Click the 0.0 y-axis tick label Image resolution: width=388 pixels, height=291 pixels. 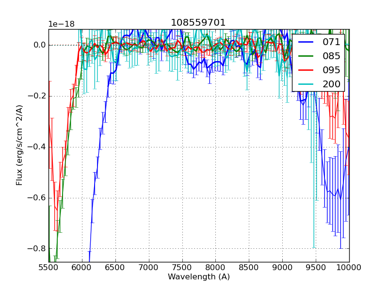(x=40, y=45)
